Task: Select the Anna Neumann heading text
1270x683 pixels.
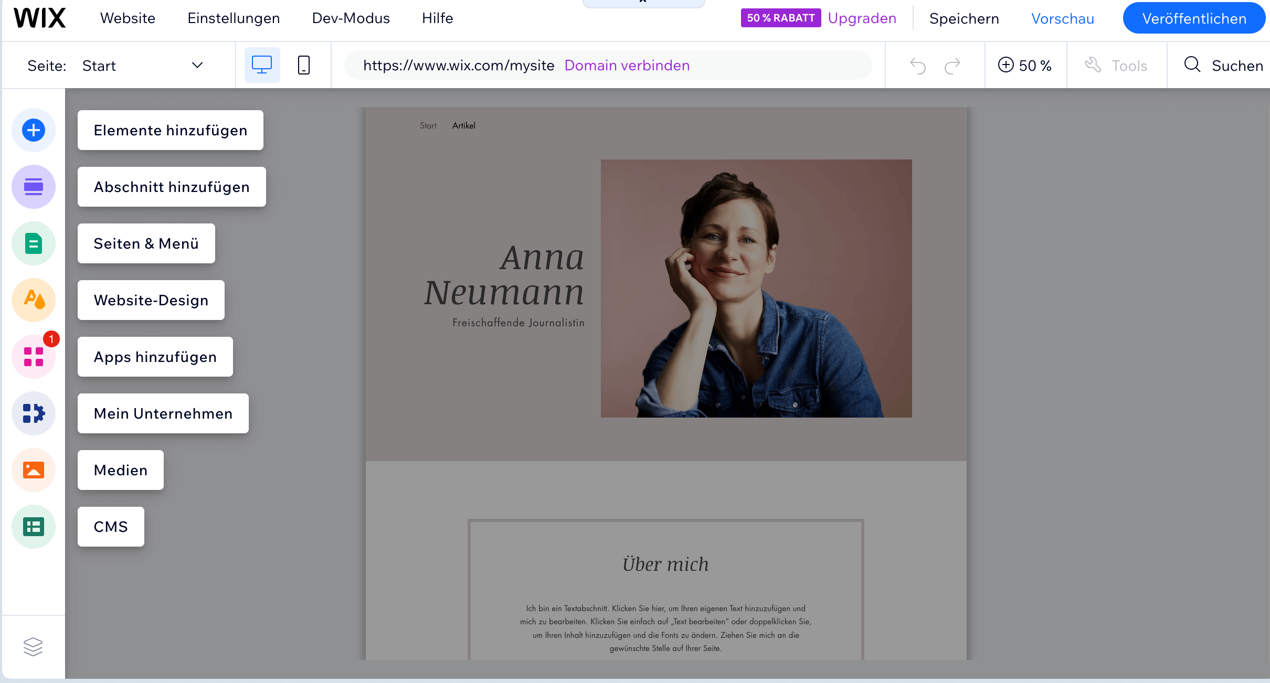Action: click(x=504, y=274)
